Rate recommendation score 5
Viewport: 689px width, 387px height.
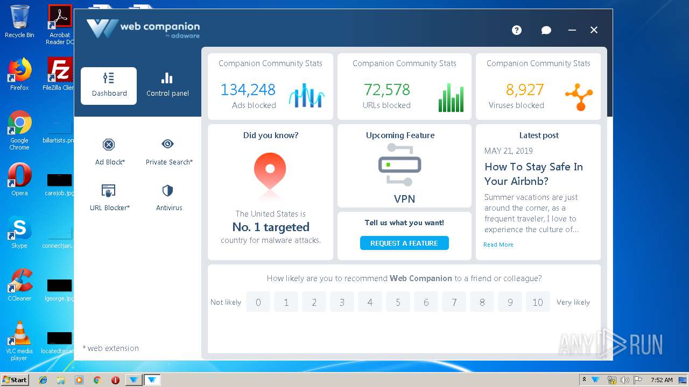[398, 302]
